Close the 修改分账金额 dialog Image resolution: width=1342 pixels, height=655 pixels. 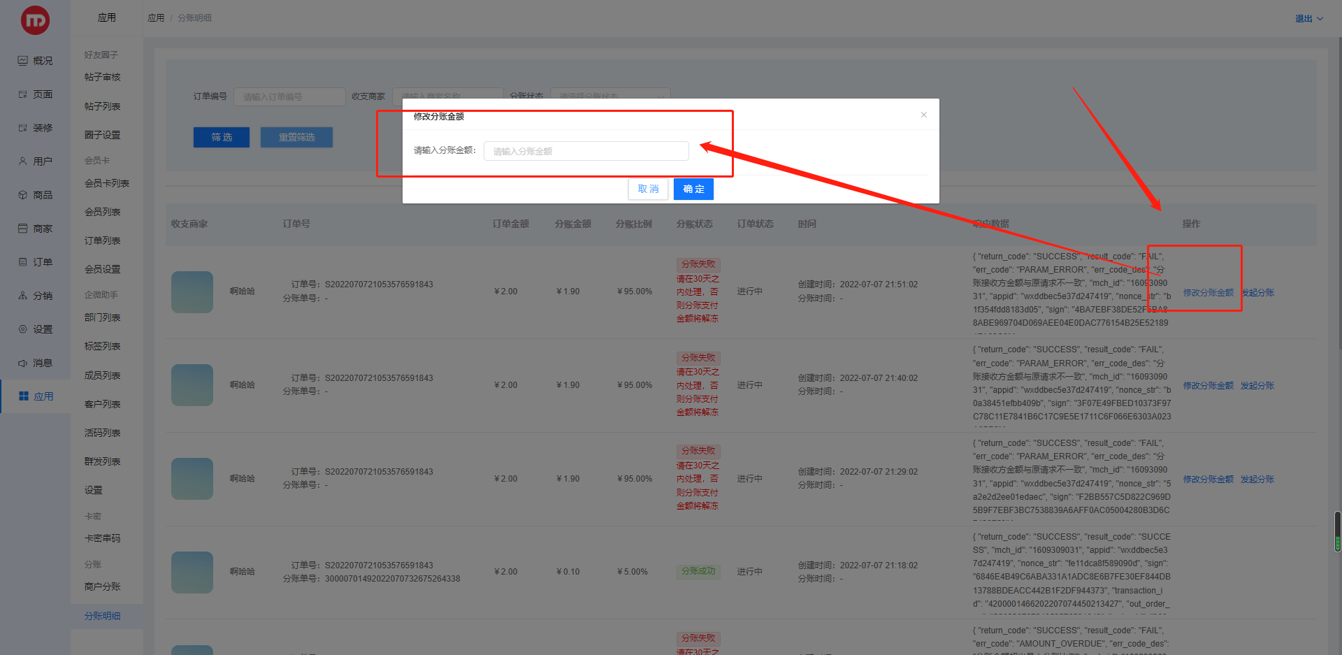924,115
